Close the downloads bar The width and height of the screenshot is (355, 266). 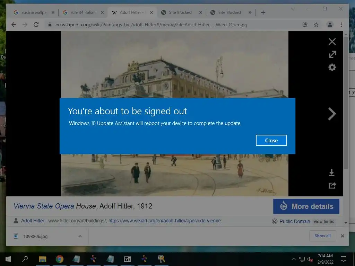342,236
